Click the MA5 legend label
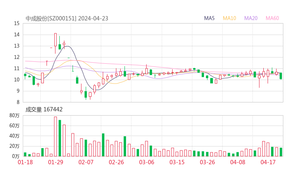Viewport: 287px width, 171px height. (209, 18)
